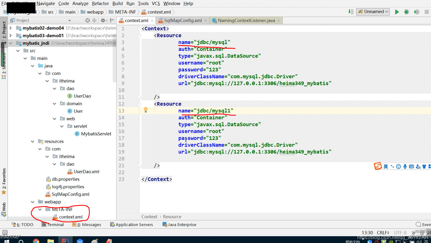Switch to the SqlMapConfig.xml editor tab
The width and height of the screenshot is (431, 243).
click(183, 20)
